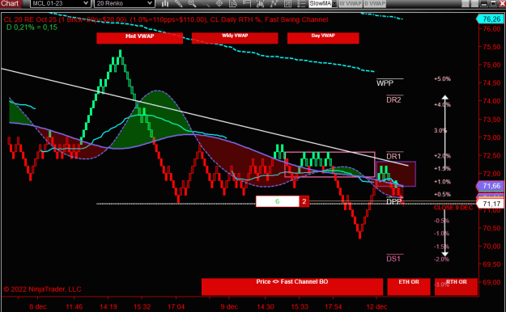Click the RTH OR red button

coord(456,286)
